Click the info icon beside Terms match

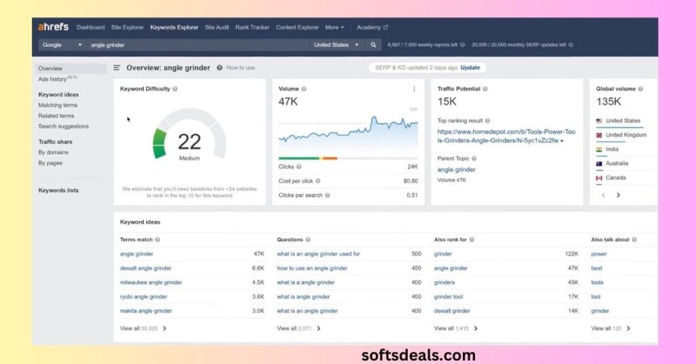click(158, 240)
